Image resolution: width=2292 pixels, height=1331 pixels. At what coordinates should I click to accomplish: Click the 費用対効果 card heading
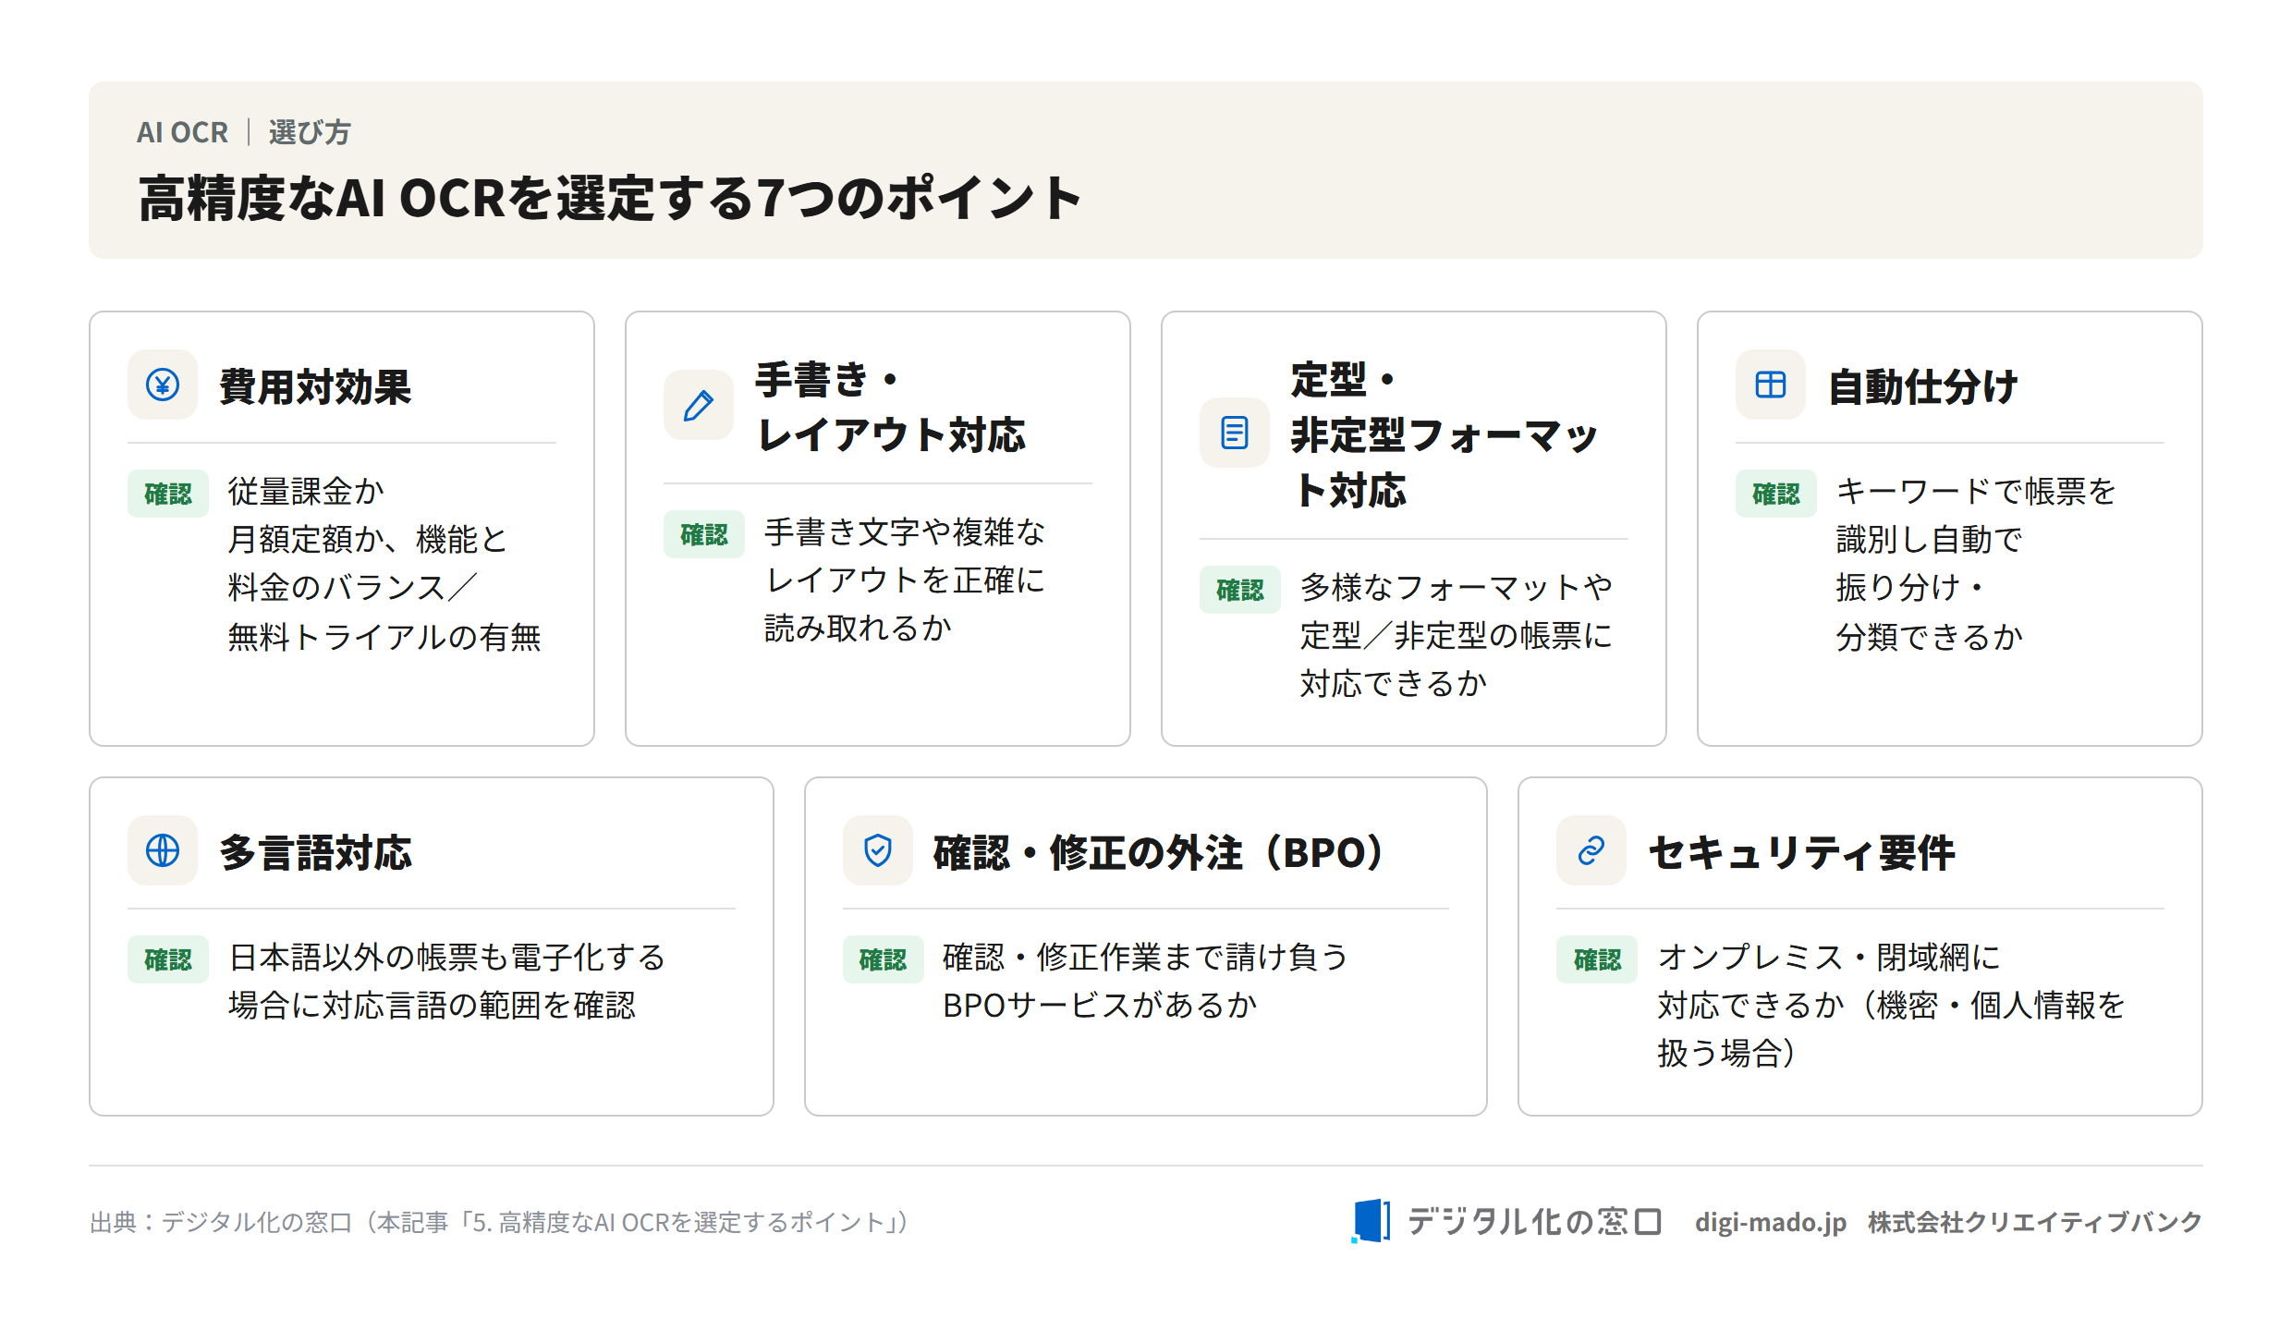pos(315,386)
